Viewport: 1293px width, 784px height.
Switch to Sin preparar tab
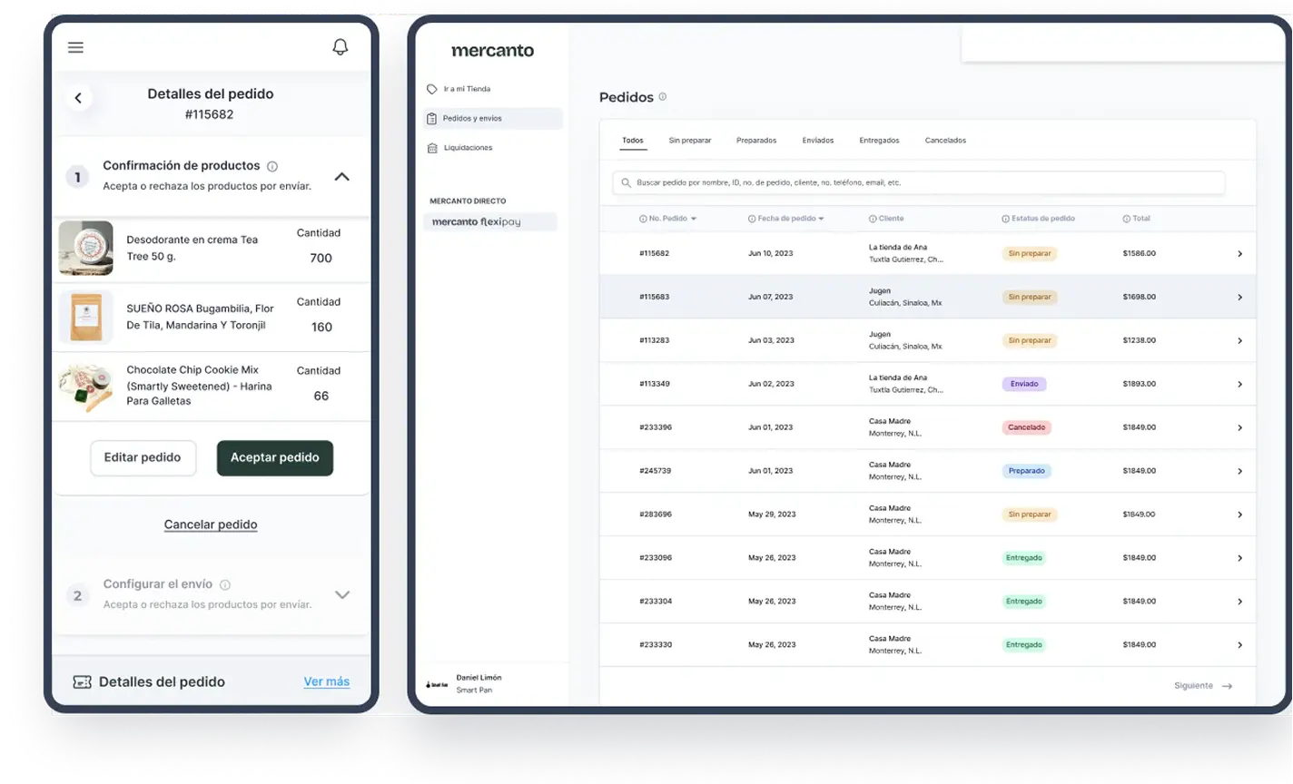tap(690, 141)
